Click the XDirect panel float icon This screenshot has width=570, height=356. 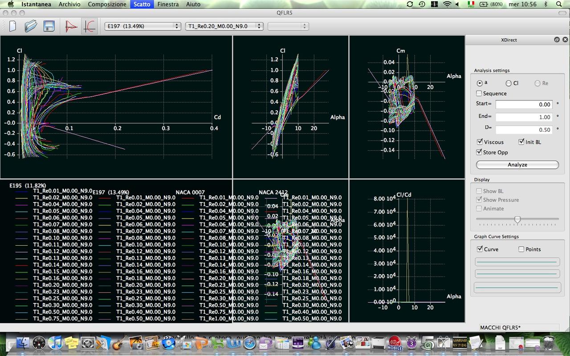[x=556, y=40]
